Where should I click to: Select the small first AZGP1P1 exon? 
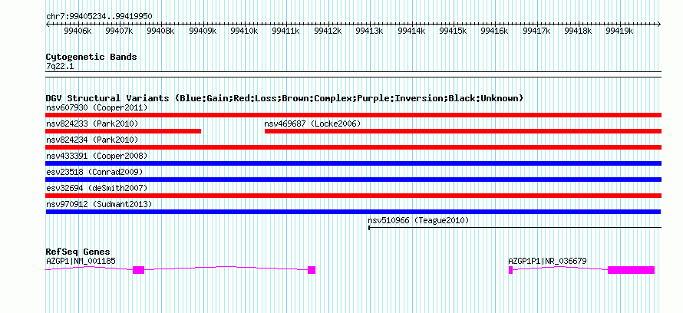510,270
